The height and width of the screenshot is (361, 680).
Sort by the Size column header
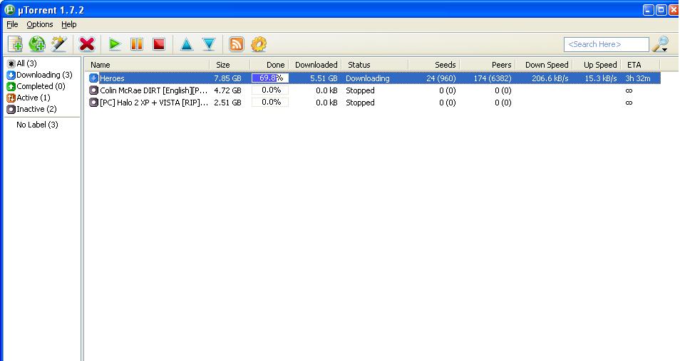(x=230, y=65)
